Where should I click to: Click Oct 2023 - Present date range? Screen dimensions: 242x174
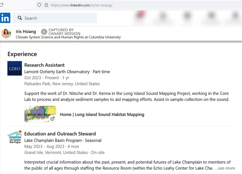point(47,78)
